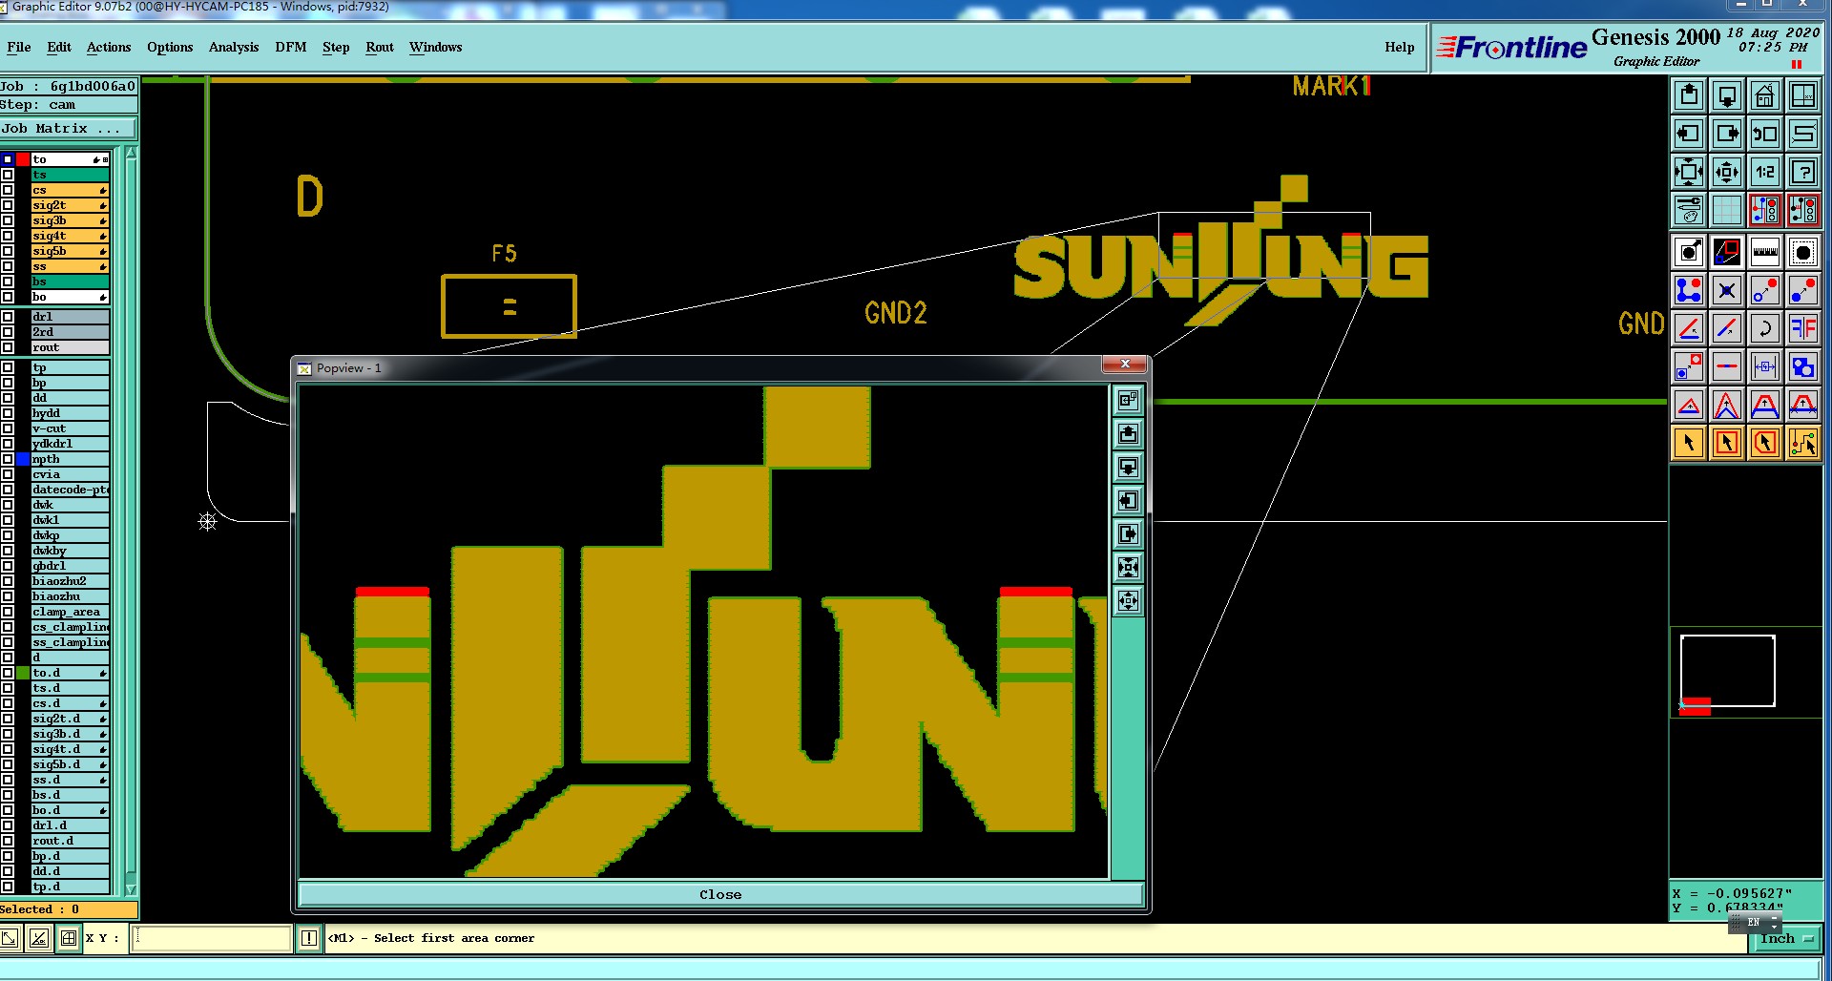Click the pan left arrow icon

[1689, 134]
